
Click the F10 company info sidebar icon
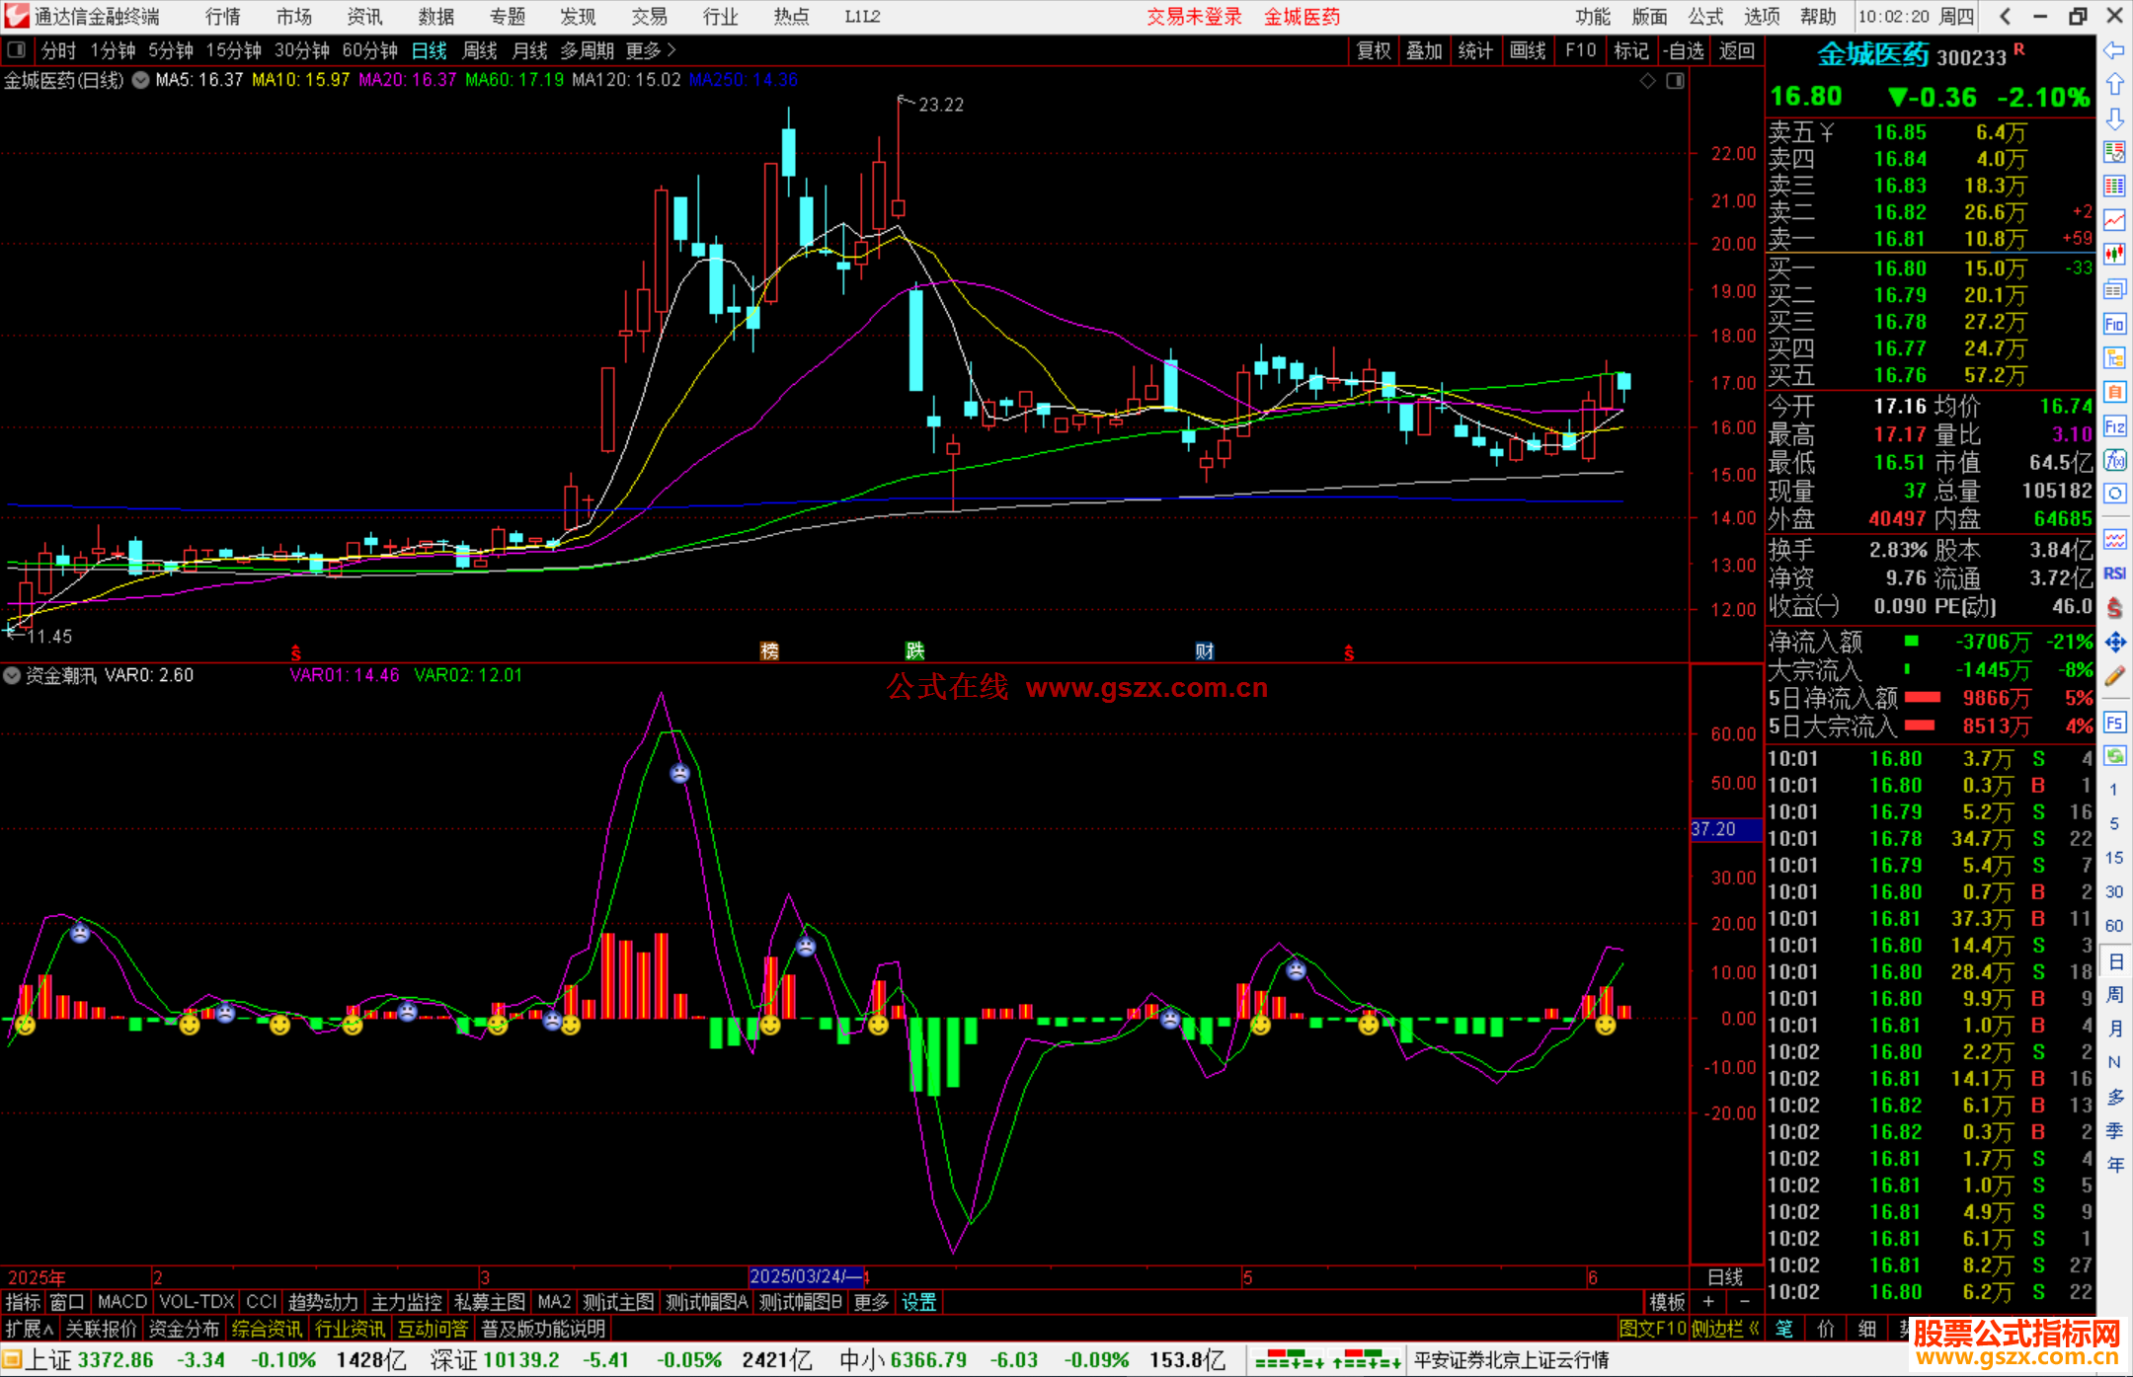2114,324
